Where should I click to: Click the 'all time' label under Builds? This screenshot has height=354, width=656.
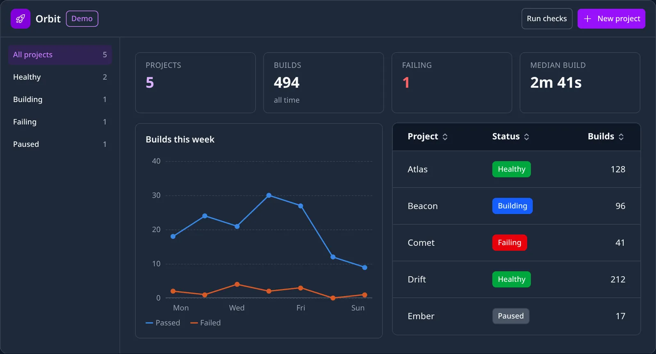point(287,100)
